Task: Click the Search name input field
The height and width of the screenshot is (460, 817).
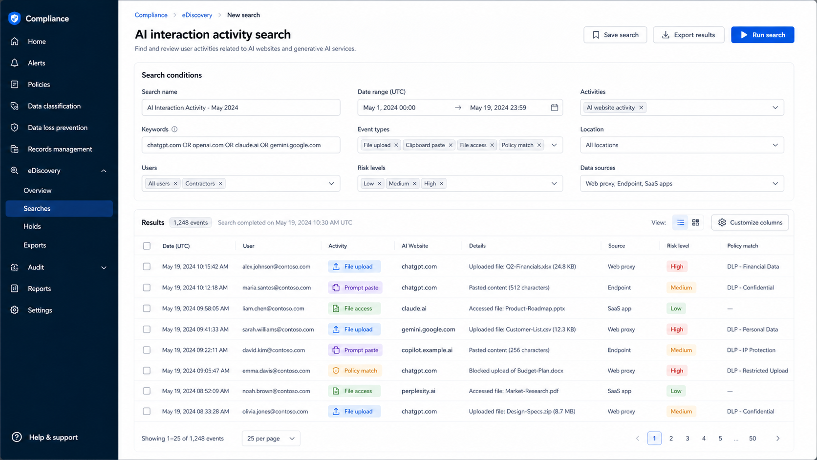Action: point(241,108)
